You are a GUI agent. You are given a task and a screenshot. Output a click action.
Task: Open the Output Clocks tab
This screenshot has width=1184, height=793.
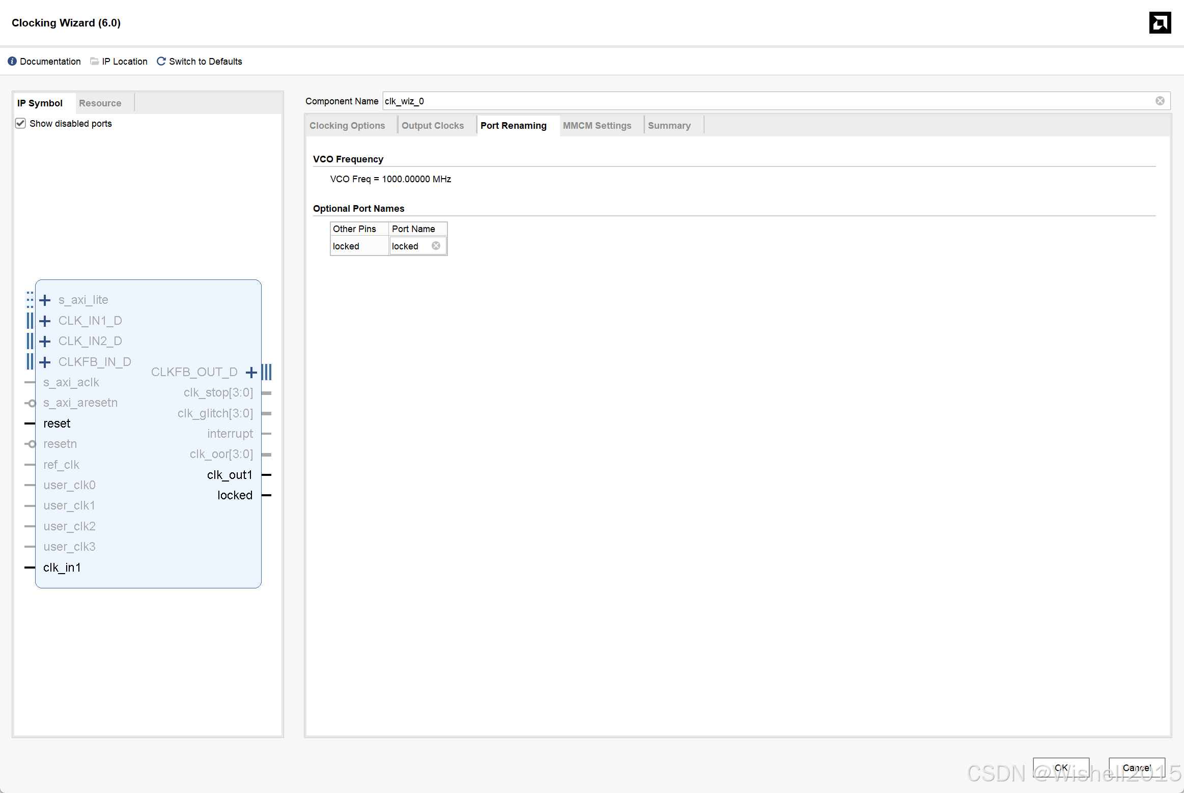click(433, 126)
